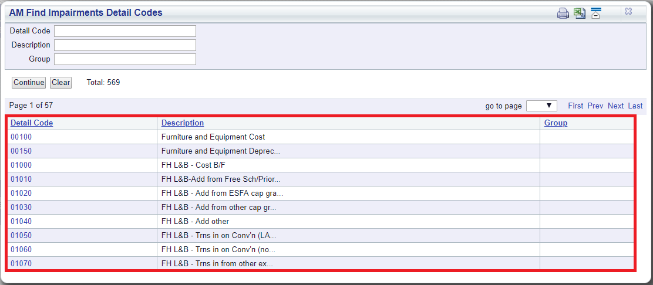This screenshot has width=653, height=285.
Task: Go to Last page link
Action: pos(635,106)
